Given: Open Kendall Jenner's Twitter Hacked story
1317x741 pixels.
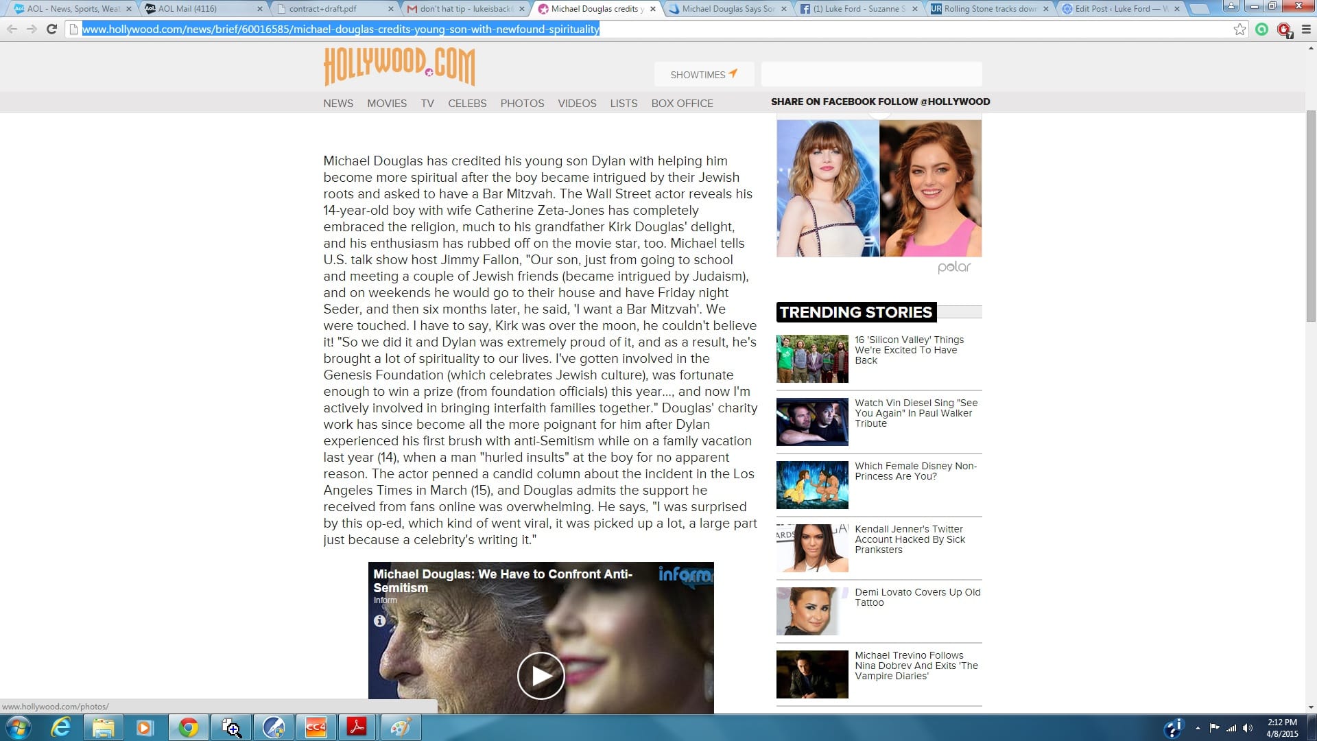Looking at the screenshot, I should point(910,539).
